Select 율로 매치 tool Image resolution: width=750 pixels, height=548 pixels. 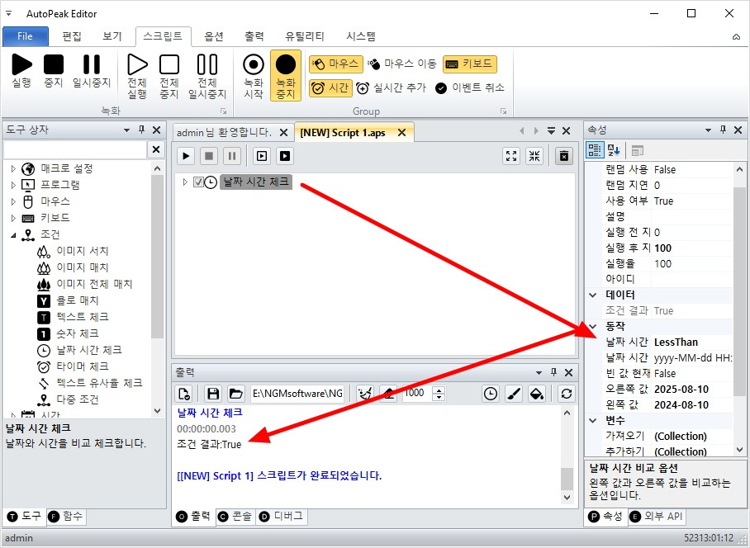click(x=69, y=300)
